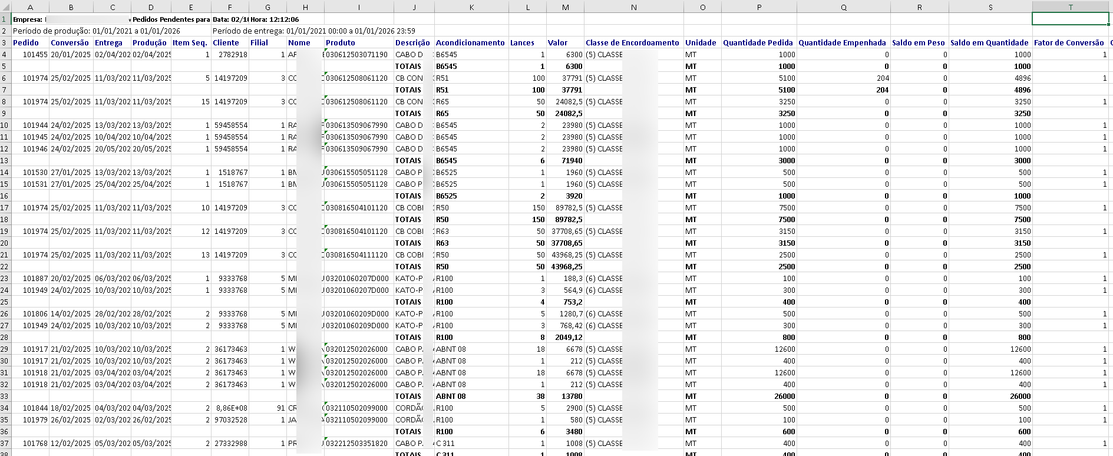Select the client cell showing 8,86E+08

230,408
